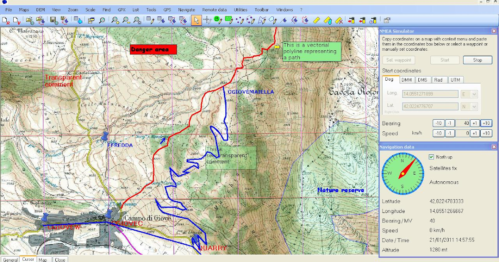
Task: Open the GPX menu
Action: coord(121,10)
